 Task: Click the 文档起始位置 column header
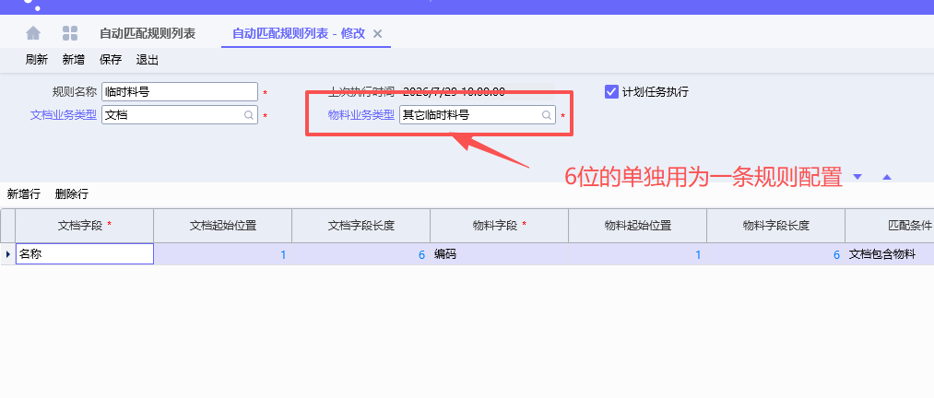223,226
